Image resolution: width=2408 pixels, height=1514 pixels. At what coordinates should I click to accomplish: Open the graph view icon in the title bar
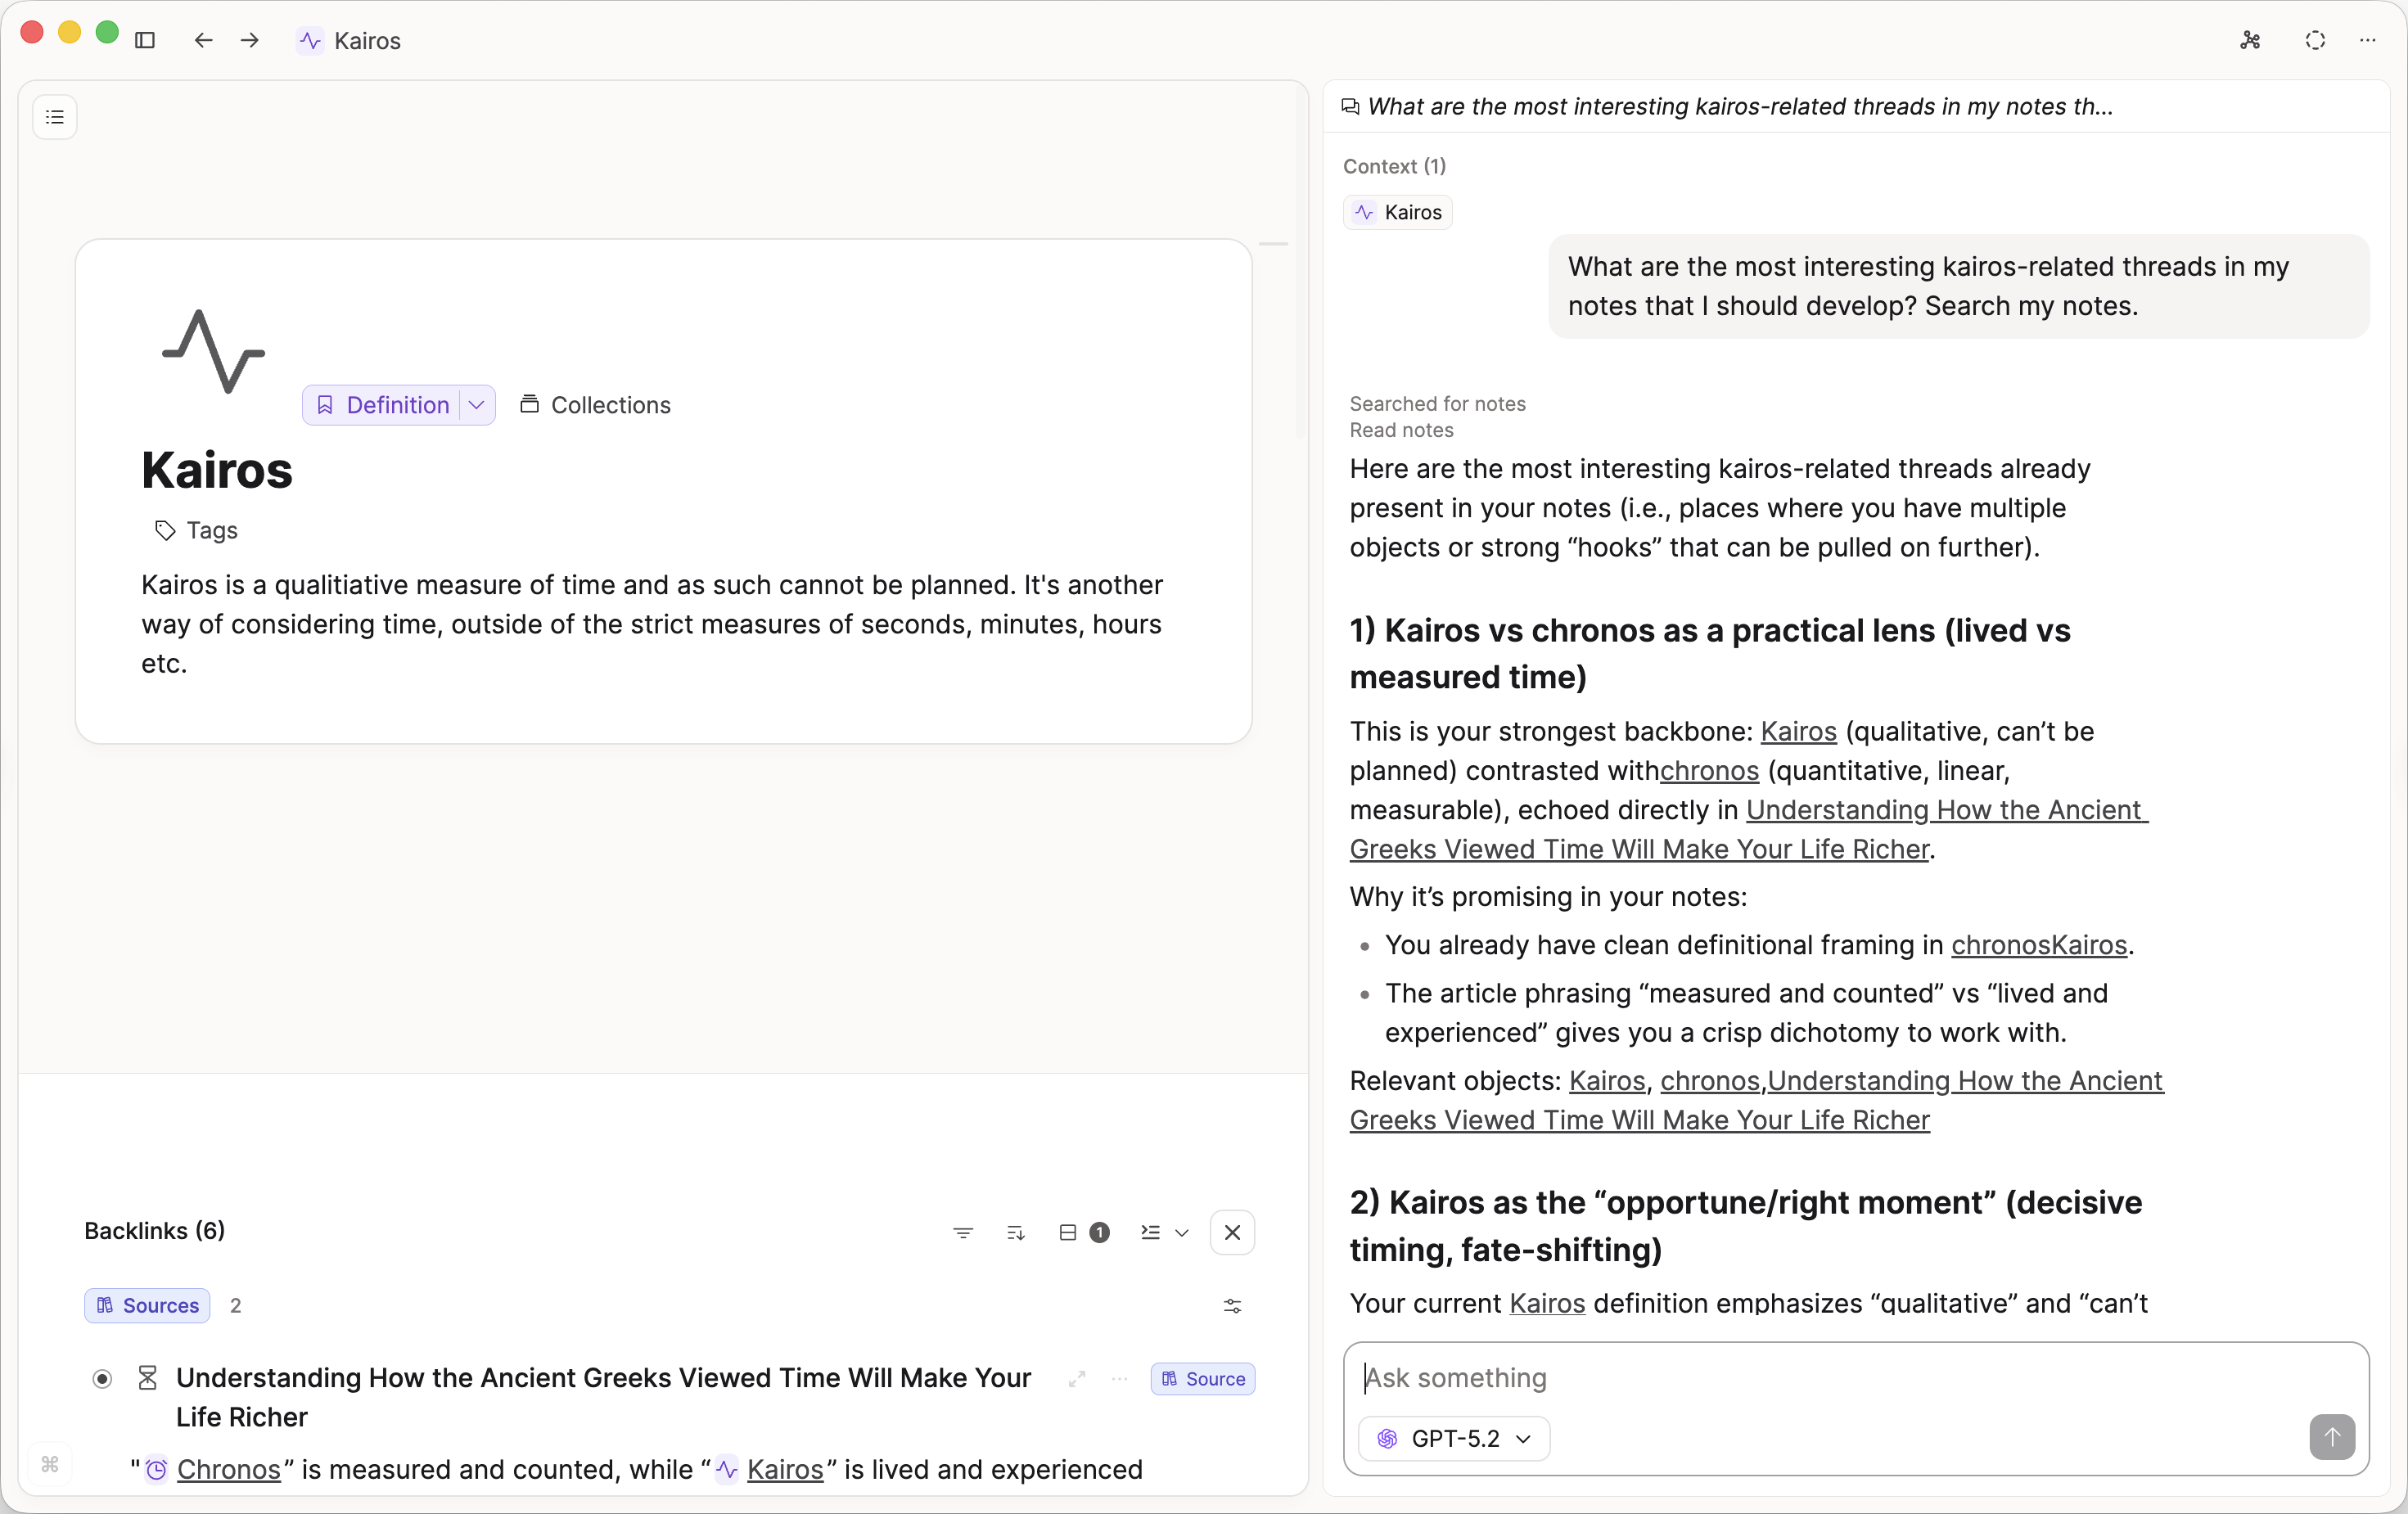2250,40
